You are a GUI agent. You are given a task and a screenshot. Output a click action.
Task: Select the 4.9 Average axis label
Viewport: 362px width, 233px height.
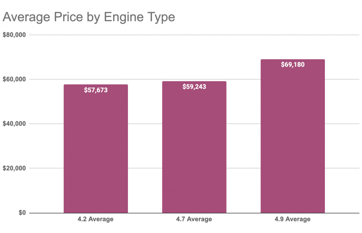coord(293,219)
